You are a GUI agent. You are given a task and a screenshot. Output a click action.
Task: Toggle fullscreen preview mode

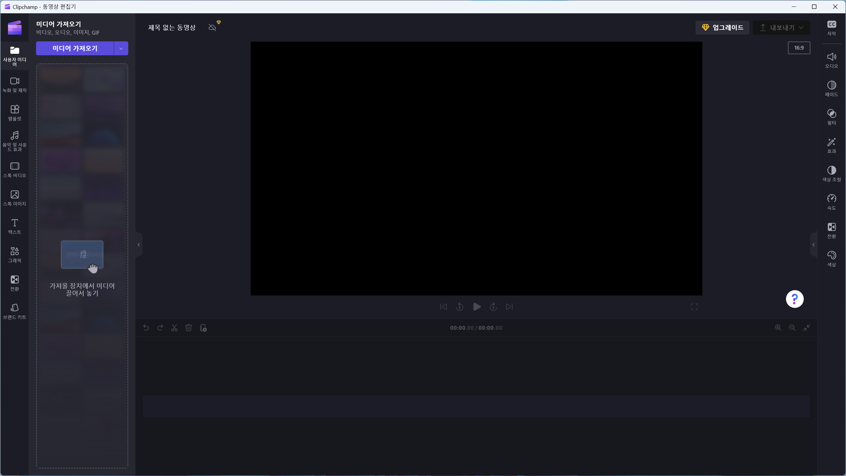tap(694, 307)
